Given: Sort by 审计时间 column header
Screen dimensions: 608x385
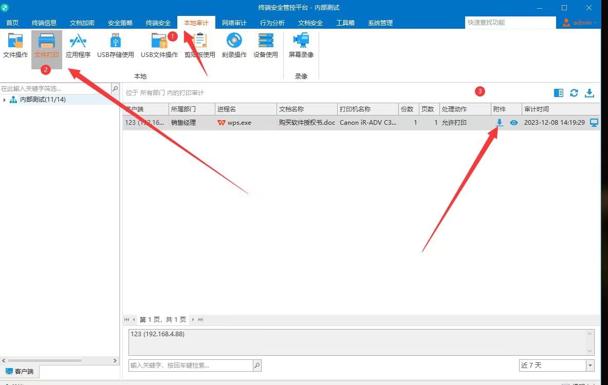Looking at the screenshot, I should pos(561,109).
